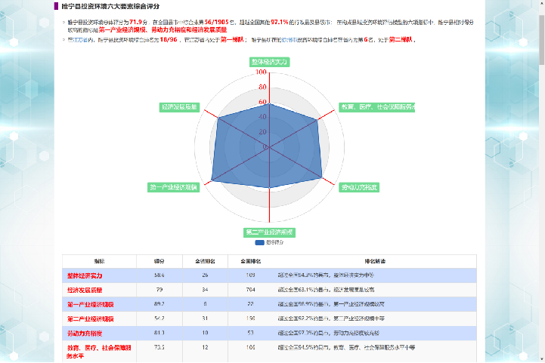The width and height of the screenshot is (545, 363).
Task: Click the score value 58.6
Action: (159, 275)
